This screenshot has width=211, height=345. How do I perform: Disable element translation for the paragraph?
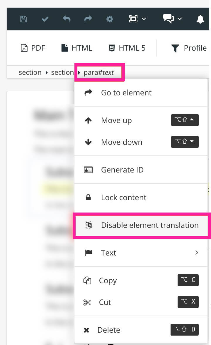[149, 225]
